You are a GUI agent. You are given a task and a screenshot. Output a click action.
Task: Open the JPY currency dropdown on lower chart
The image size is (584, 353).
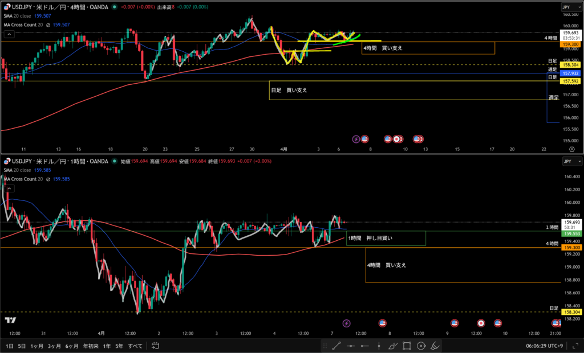(x=567, y=162)
